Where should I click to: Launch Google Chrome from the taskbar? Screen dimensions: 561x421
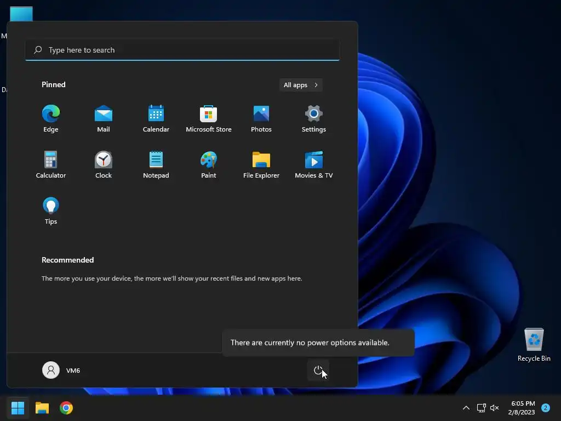pyautogui.click(x=66, y=408)
